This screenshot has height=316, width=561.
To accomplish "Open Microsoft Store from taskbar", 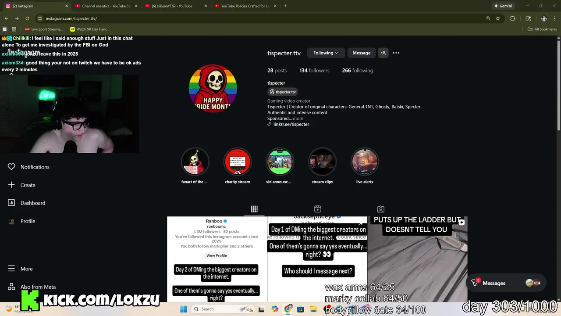I will [x=301, y=309].
